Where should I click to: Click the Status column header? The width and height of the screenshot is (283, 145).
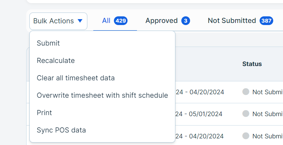click(x=252, y=64)
